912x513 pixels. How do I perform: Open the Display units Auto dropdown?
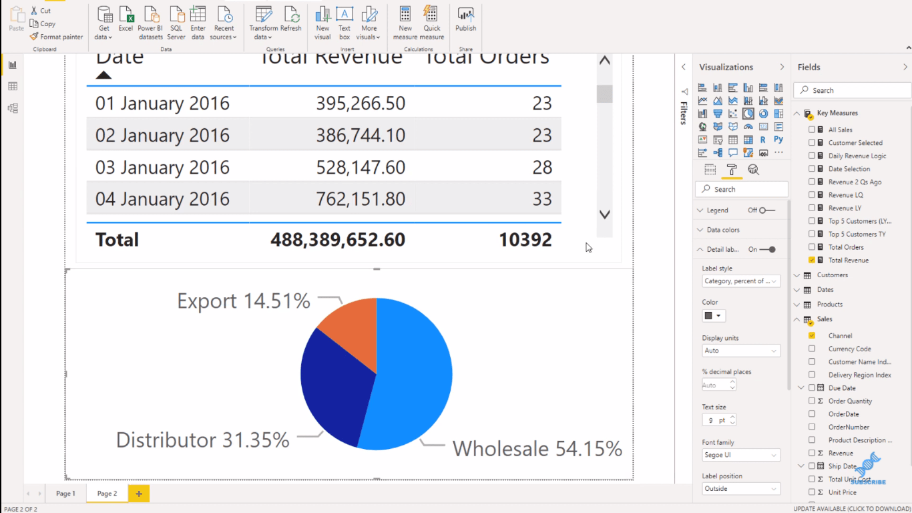tap(741, 351)
